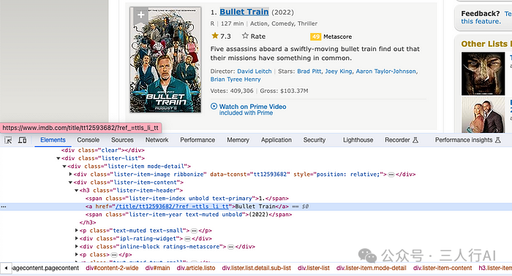Viewport: 512px width, 276px height.
Task: Click the href /title/tt12593682 link in DOM
Action: click(x=172, y=207)
